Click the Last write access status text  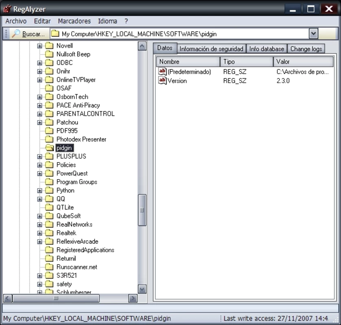[275, 318]
